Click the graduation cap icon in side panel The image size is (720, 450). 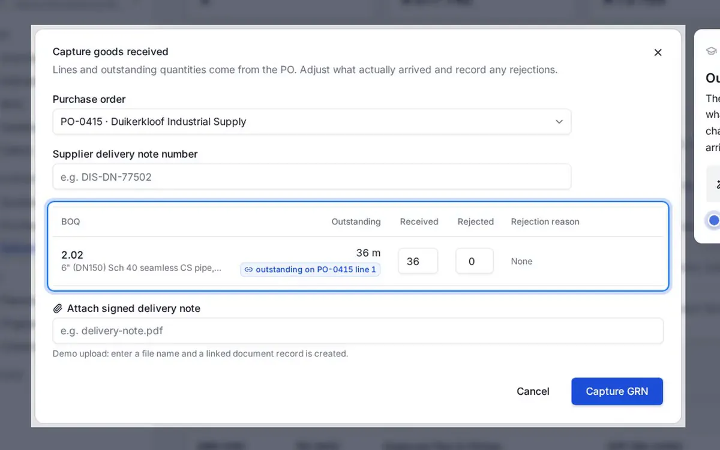[x=712, y=51]
